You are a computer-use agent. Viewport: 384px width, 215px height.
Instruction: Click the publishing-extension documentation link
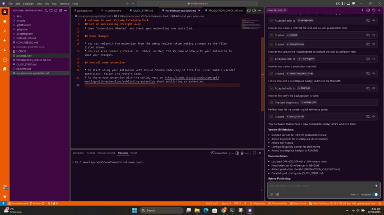click(x=152, y=80)
